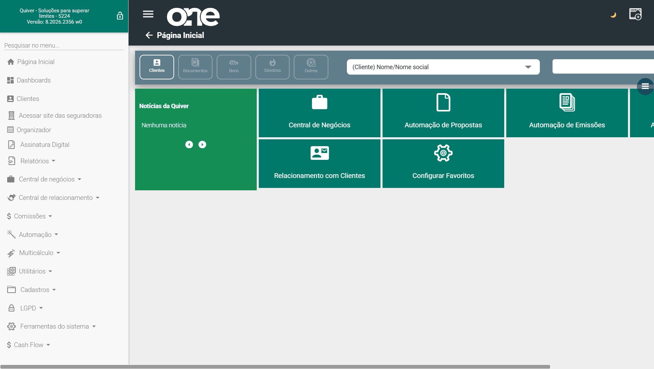Focus the Pesquisar no menu field
This screenshot has height=369, width=654.
tap(64, 45)
